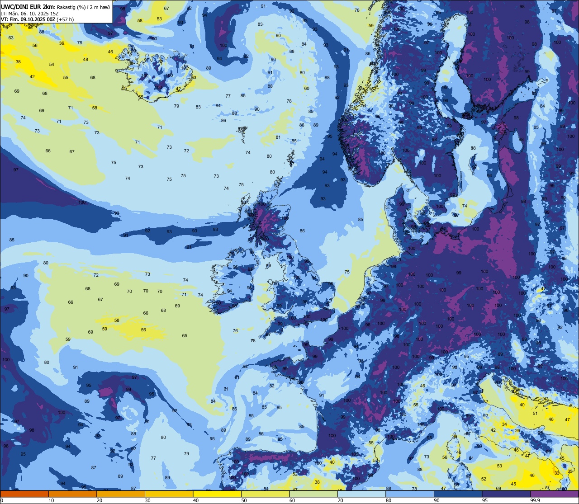The height and width of the screenshot is (504, 579).
Task: Pick the purple above-99.9 legend segment
Action: coord(554,494)
